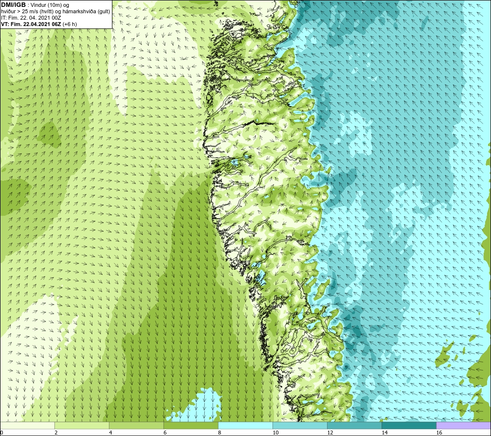This screenshot has width=491, height=436.
Task: Click the legend scale value "2"
Action: pos(56,433)
